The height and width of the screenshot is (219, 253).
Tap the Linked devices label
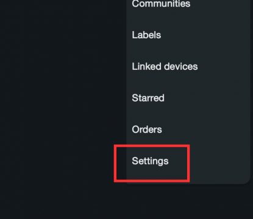pos(165,66)
